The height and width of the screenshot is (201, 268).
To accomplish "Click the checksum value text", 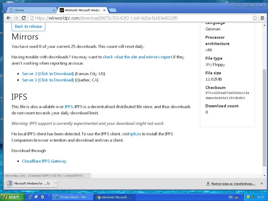I will 227,95.
